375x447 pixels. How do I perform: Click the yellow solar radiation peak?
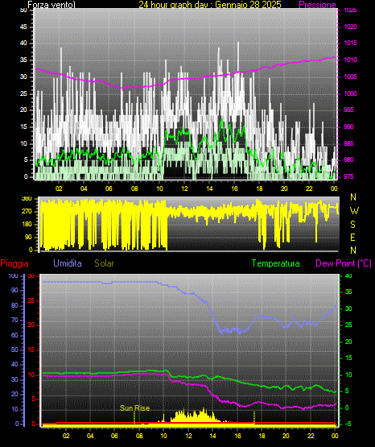coord(204,411)
